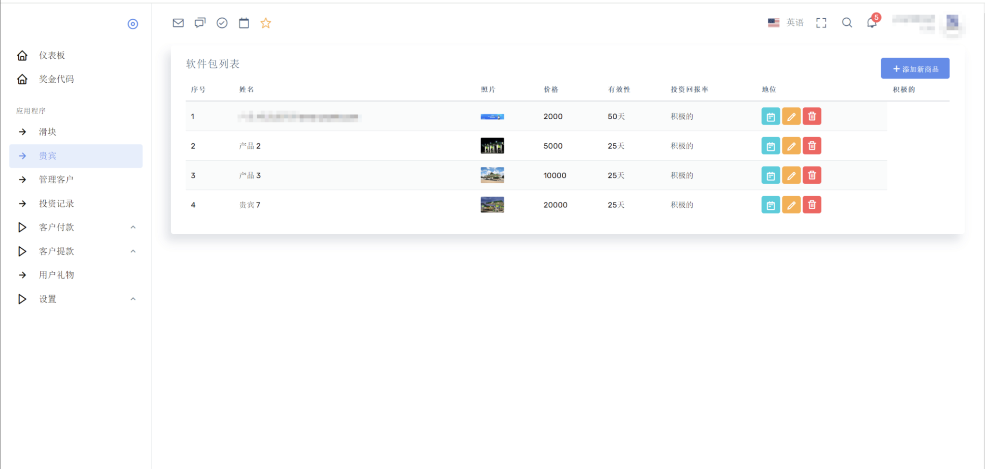Viewport: 985px width, 469px height.
Task: Click the 添加新商品 button
Action: [x=915, y=69]
